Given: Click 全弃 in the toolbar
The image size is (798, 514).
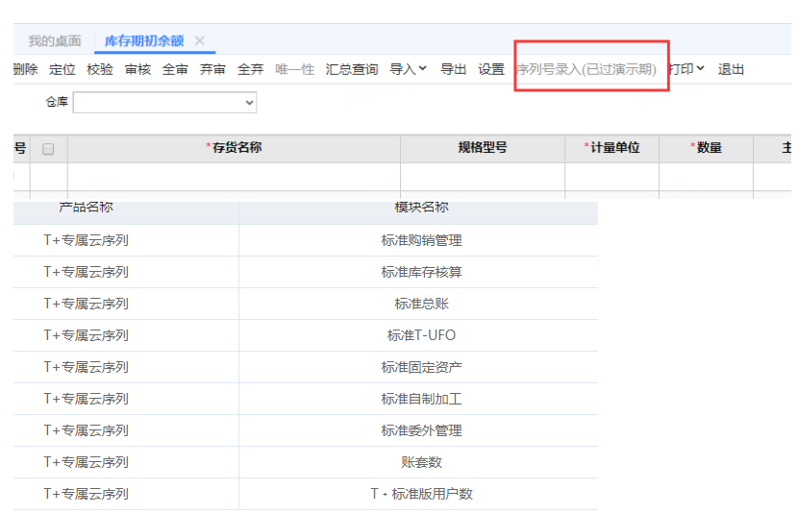Looking at the screenshot, I should click(x=250, y=69).
